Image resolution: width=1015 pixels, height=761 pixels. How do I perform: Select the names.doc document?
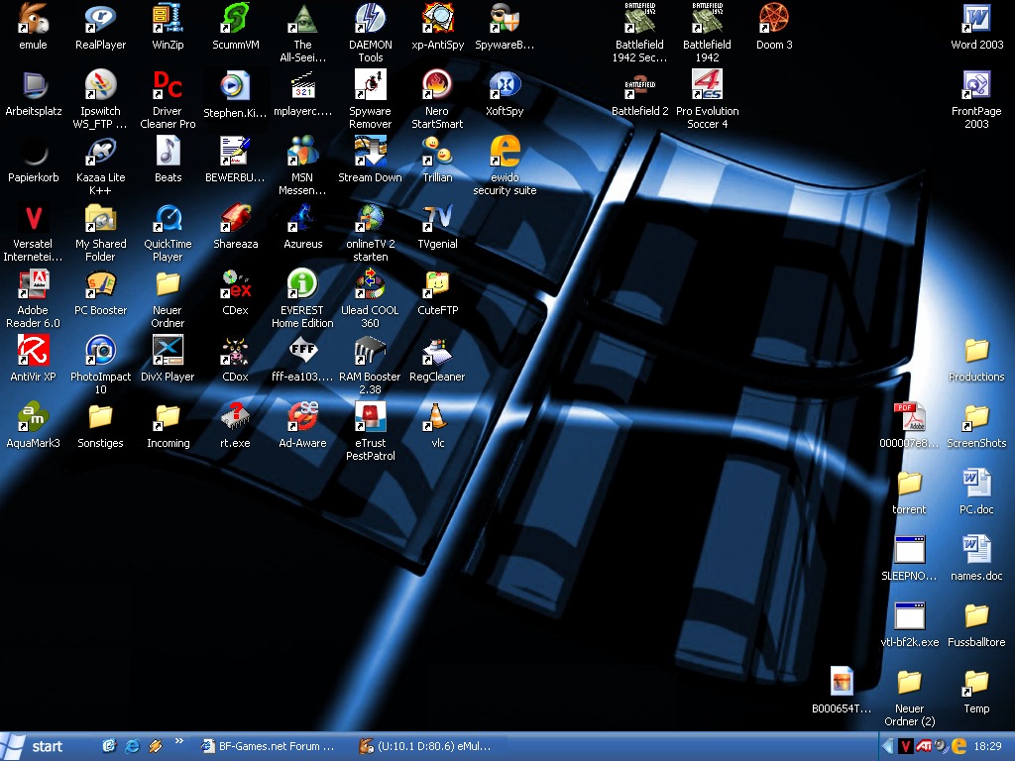[976, 557]
